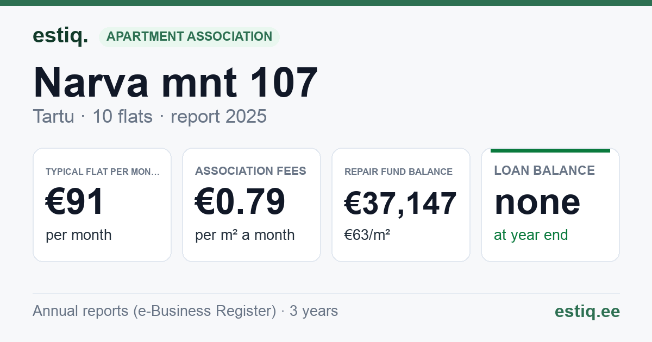Click the €37,147 value
Screen dimensions: 652x342
click(x=400, y=204)
